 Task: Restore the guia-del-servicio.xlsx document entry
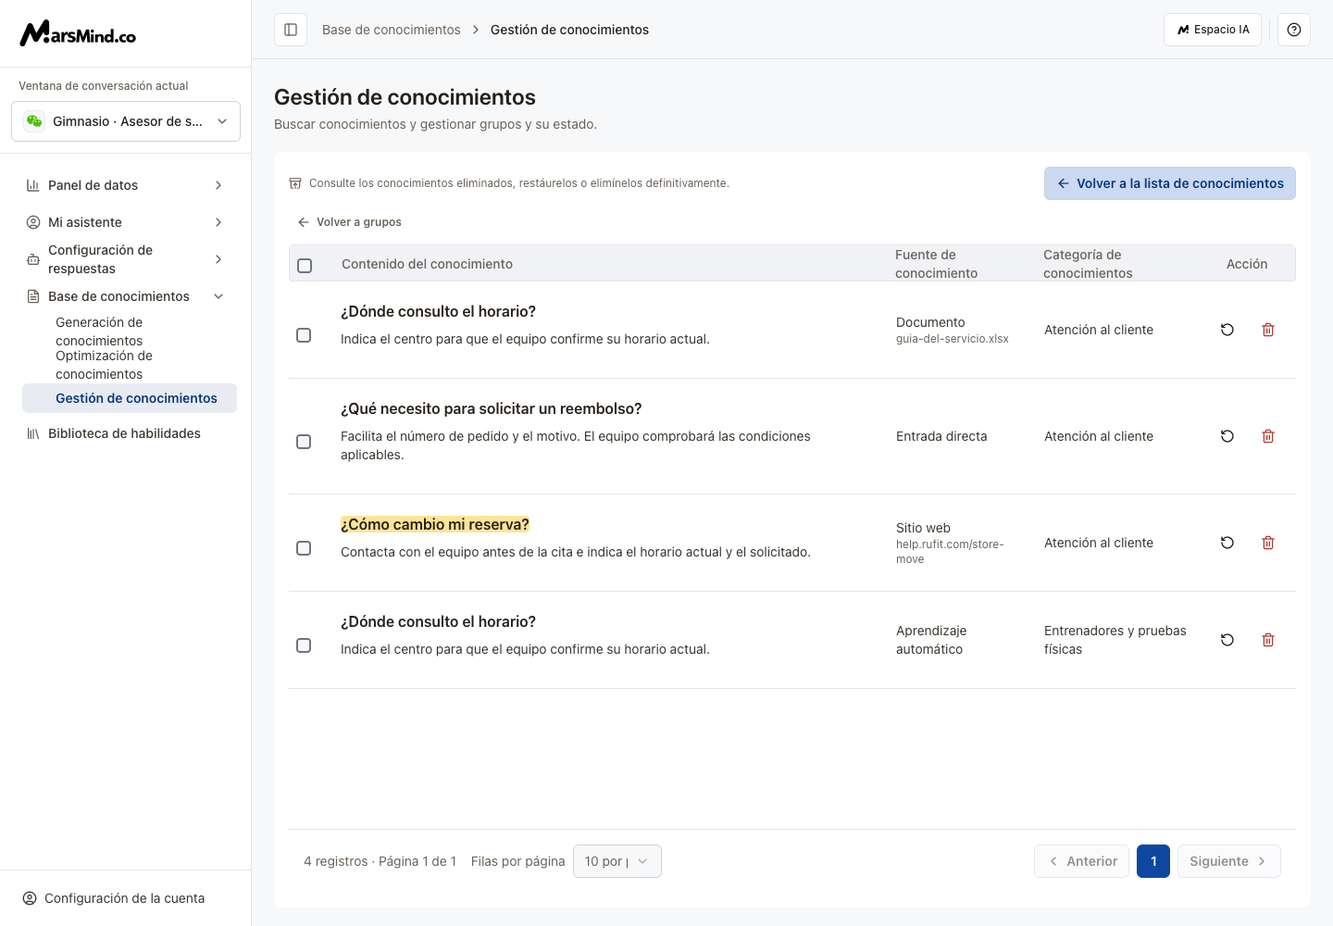1227,330
